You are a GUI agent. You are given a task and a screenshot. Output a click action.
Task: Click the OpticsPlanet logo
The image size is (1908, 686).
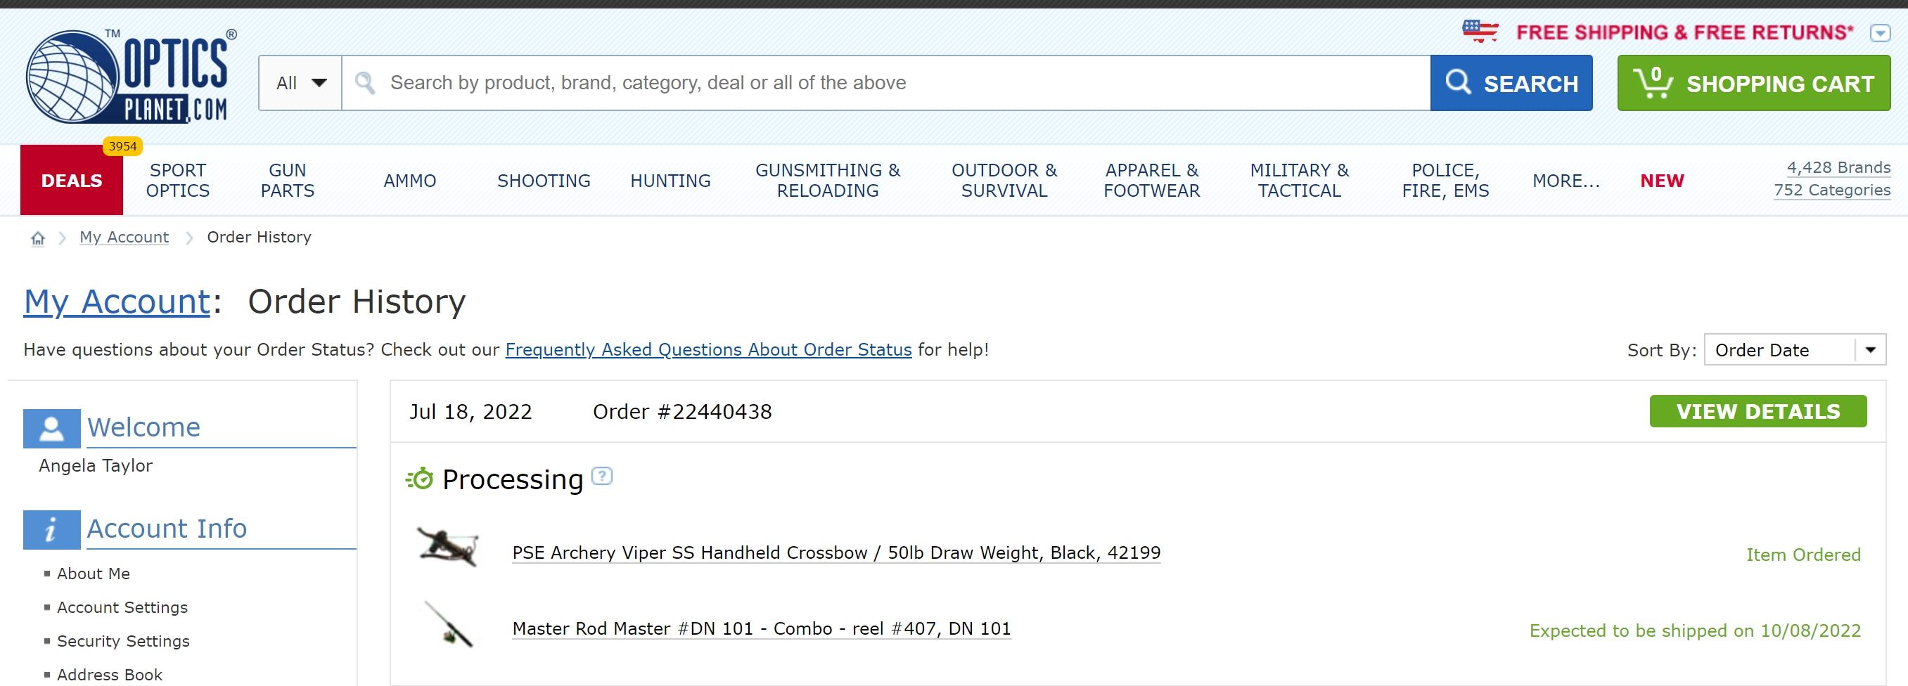tap(128, 74)
